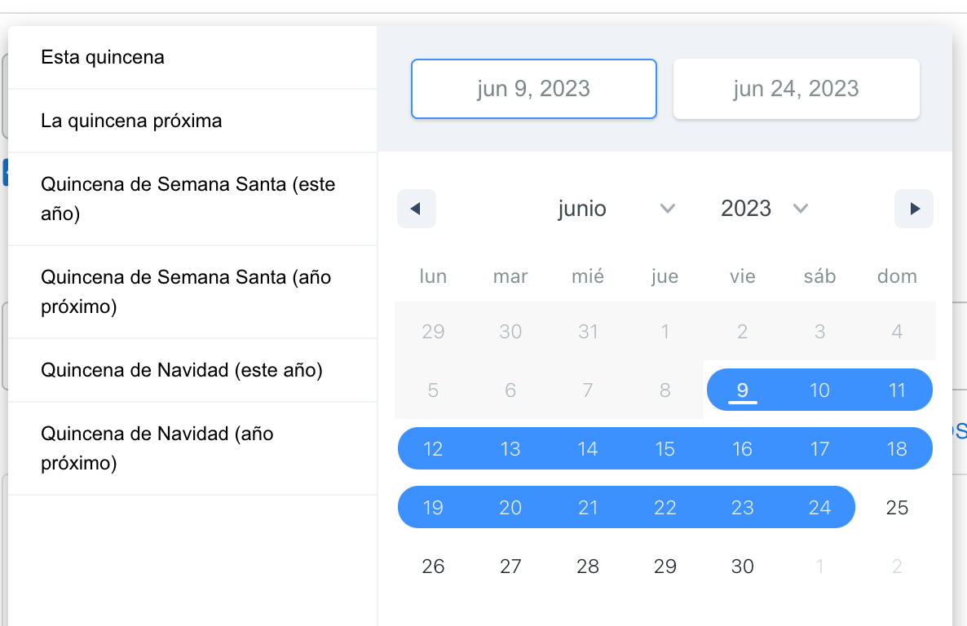Click date 24 ending the selected range
967x626 pixels.
point(819,507)
